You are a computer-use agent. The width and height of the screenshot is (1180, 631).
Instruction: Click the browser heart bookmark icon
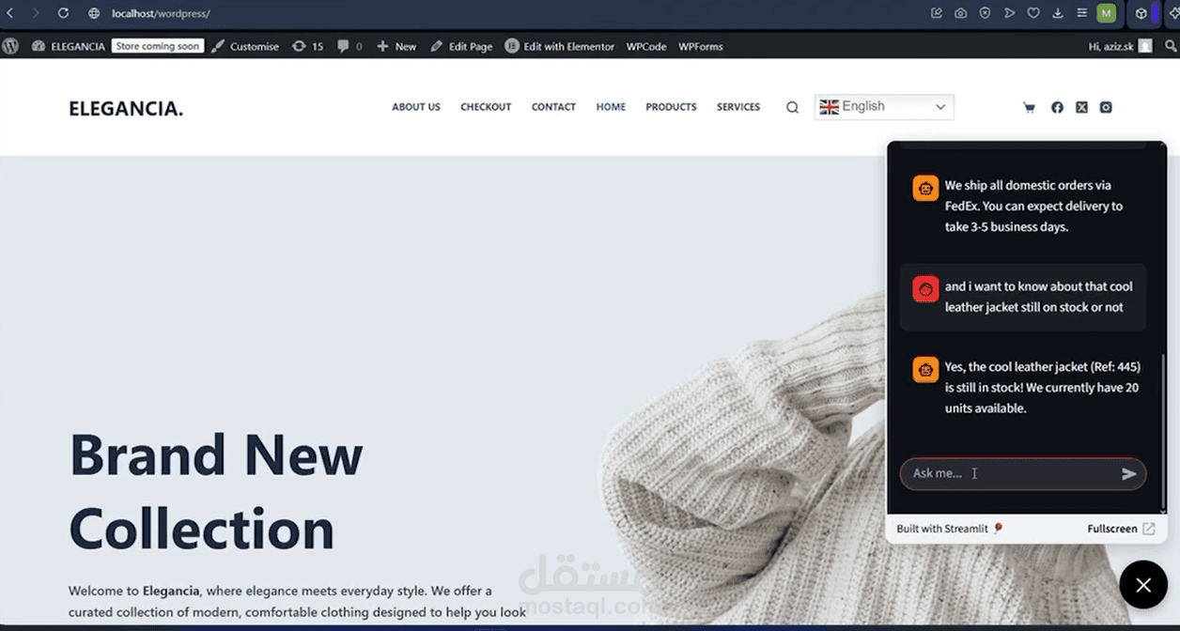pyautogui.click(x=1033, y=13)
